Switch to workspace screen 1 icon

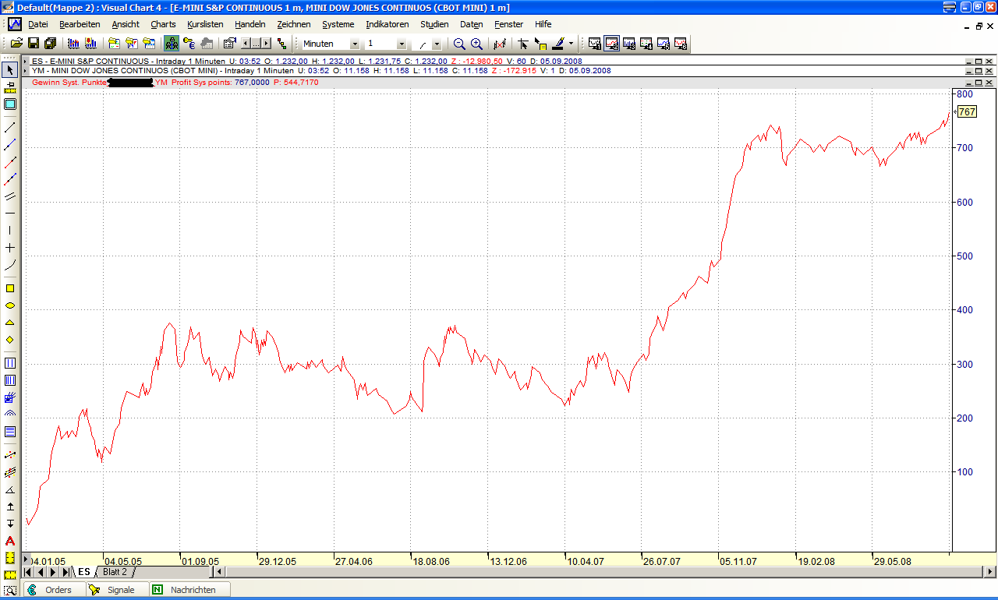point(595,44)
